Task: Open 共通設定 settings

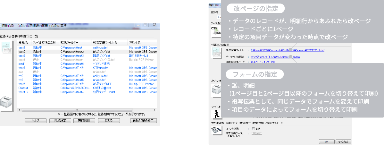Action: coord(60,121)
